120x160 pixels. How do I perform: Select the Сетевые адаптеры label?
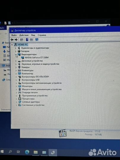(31, 102)
